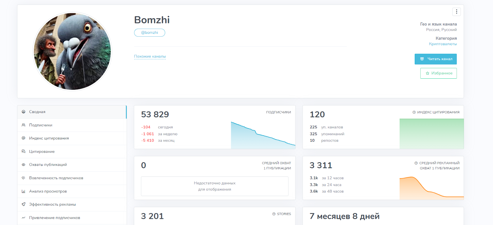Click the Привлечение подписчиков trend icon
Screen dimensions: 493x225
(x=23, y=218)
